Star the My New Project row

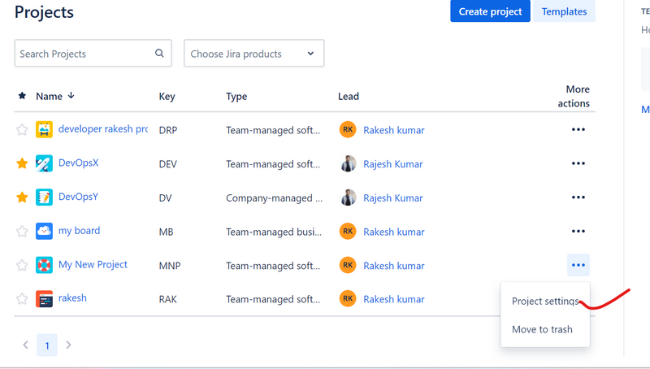(22, 265)
